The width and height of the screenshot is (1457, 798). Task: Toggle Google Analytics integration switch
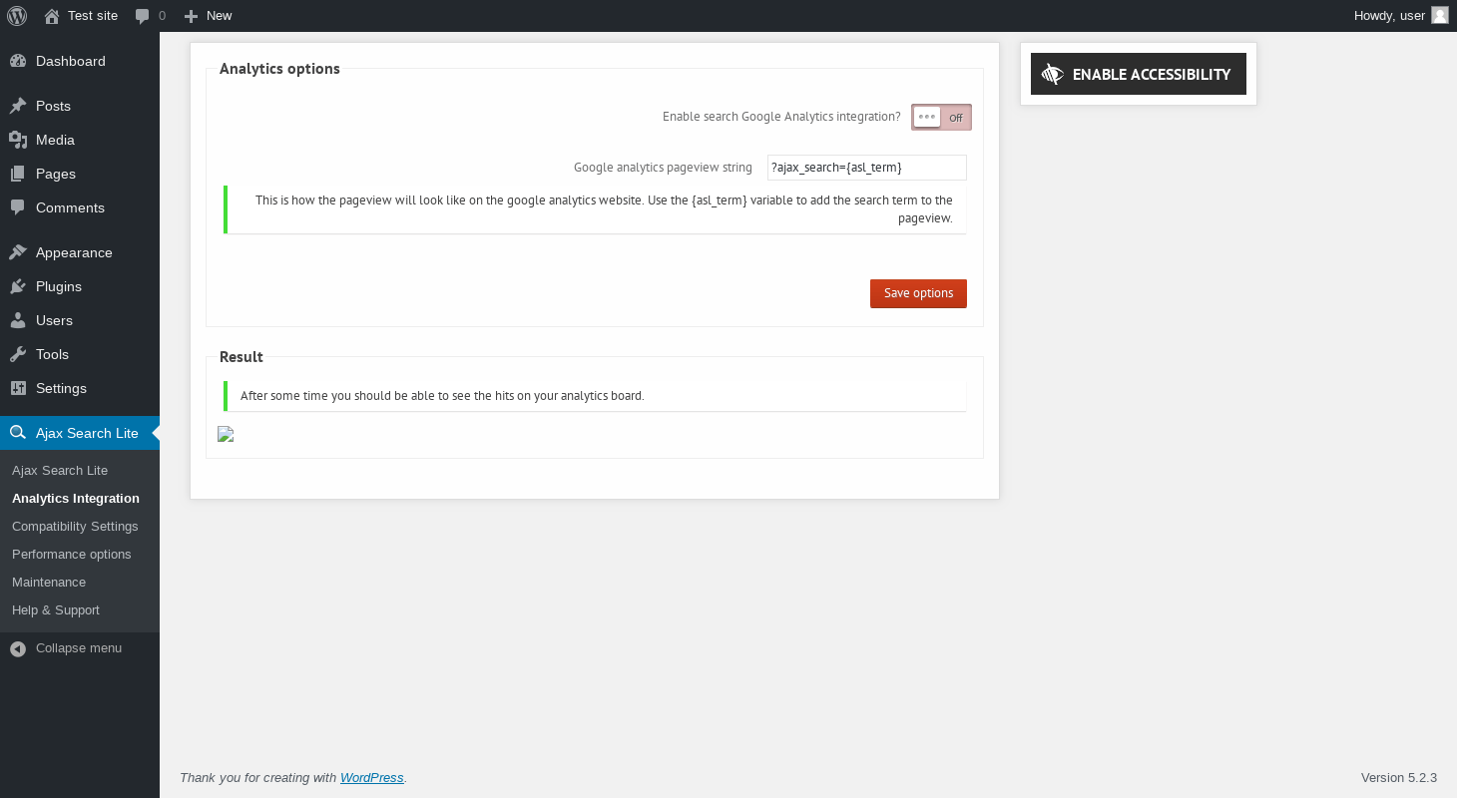941,117
